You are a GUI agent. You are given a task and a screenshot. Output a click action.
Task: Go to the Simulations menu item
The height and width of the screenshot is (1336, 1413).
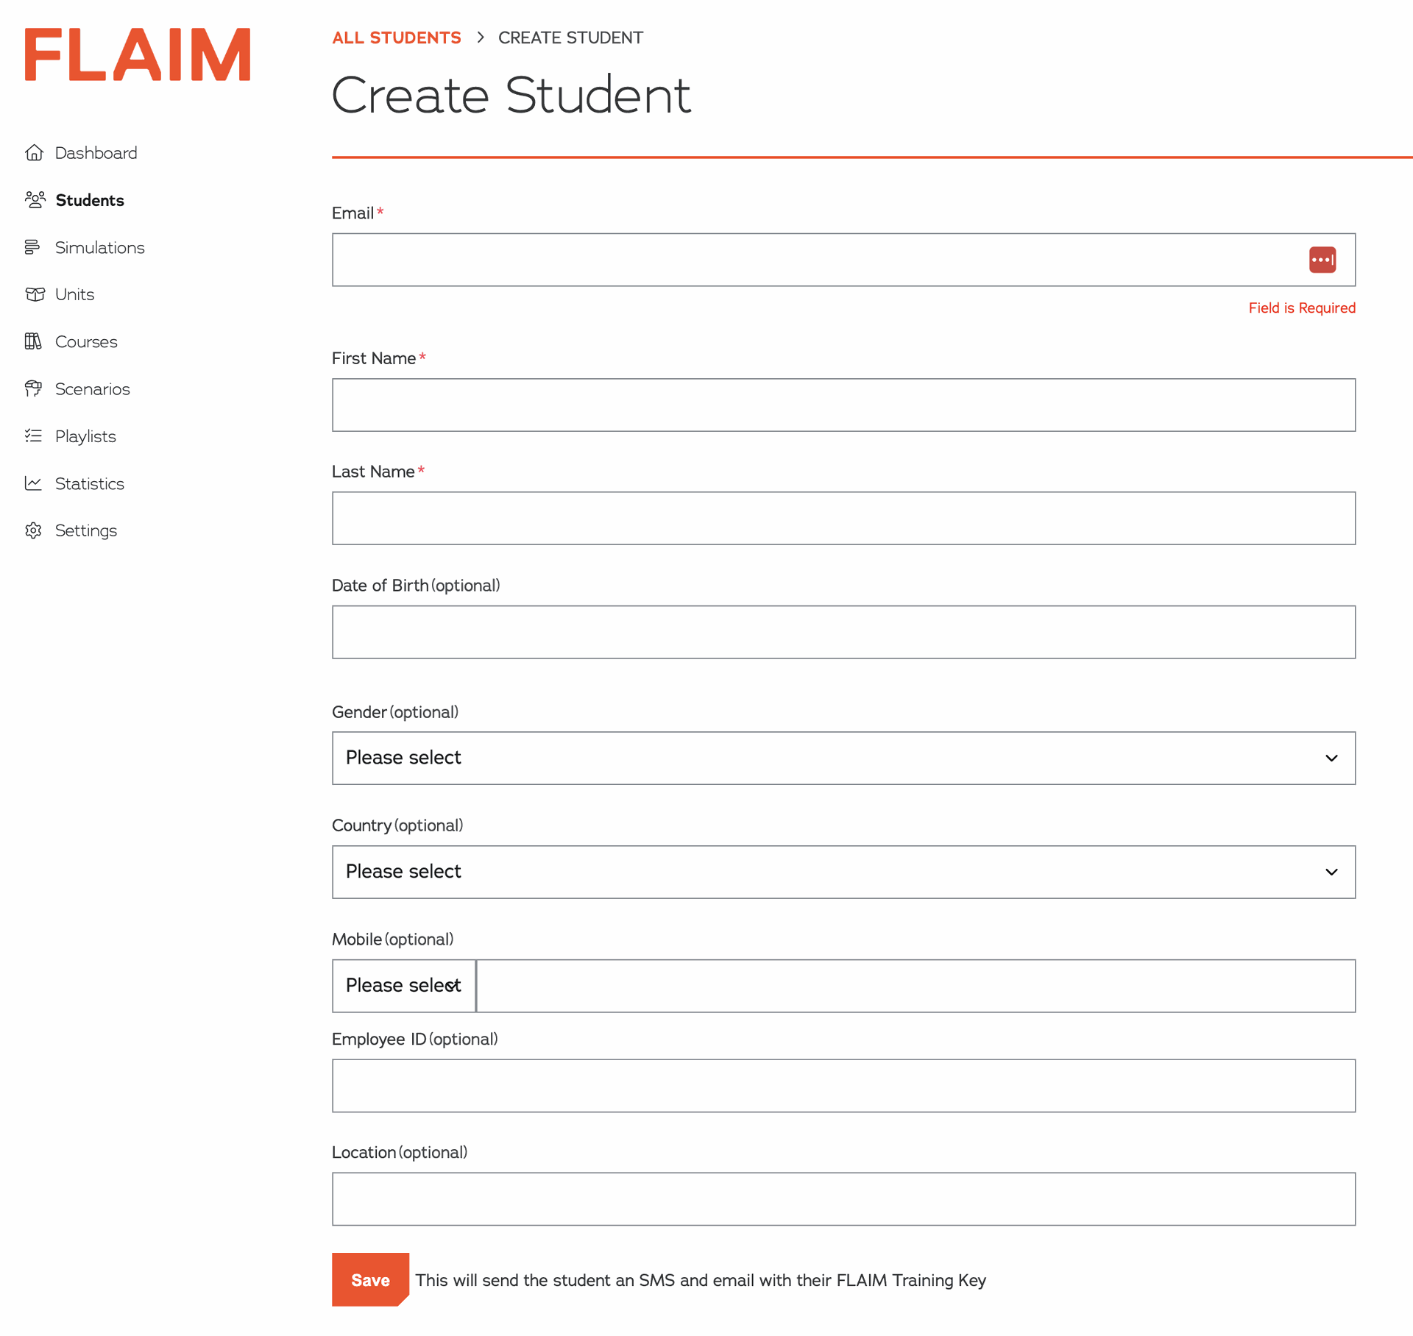click(99, 247)
